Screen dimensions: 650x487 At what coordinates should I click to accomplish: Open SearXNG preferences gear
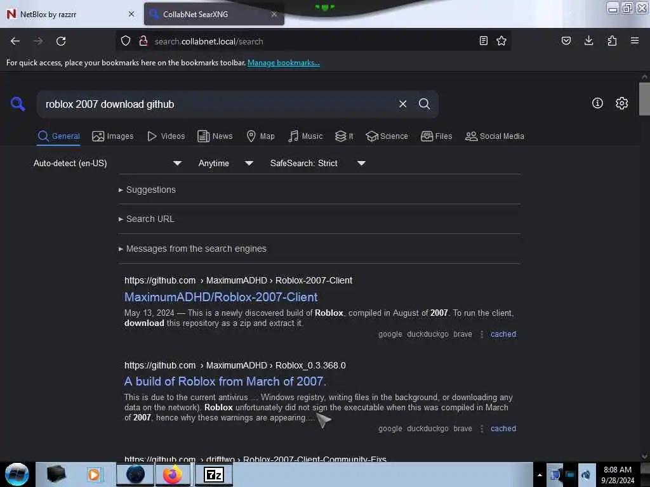[x=622, y=103]
